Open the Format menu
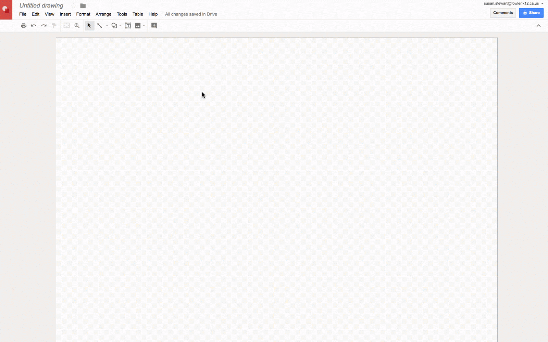This screenshot has height=342, width=548. (83, 14)
